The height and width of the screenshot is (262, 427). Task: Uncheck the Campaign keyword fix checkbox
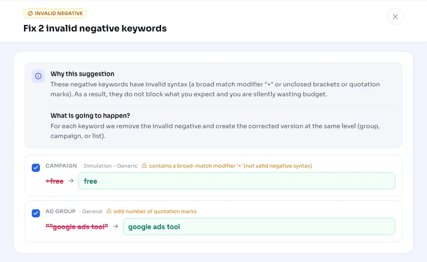point(36,168)
